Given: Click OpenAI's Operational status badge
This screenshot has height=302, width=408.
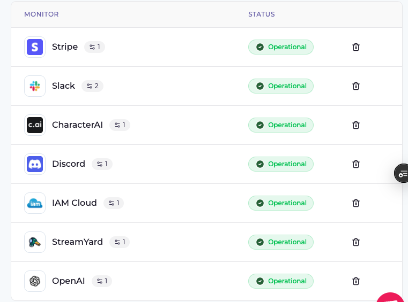Looking at the screenshot, I should tap(281, 281).
